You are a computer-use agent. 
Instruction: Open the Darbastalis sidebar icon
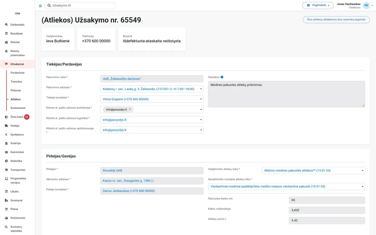coord(6,24)
